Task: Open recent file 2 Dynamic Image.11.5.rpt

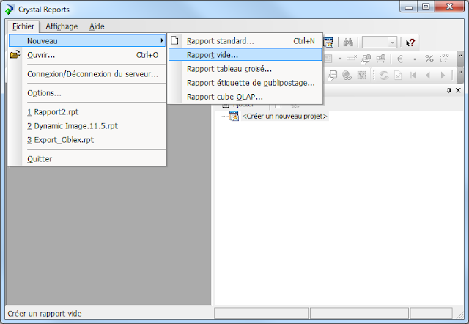Action: (87, 126)
